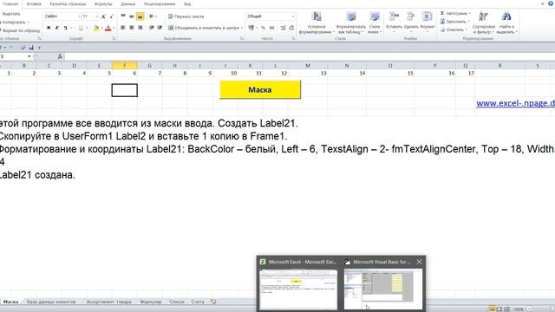
Task: Align cell text left
Action: (x=123, y=28)
